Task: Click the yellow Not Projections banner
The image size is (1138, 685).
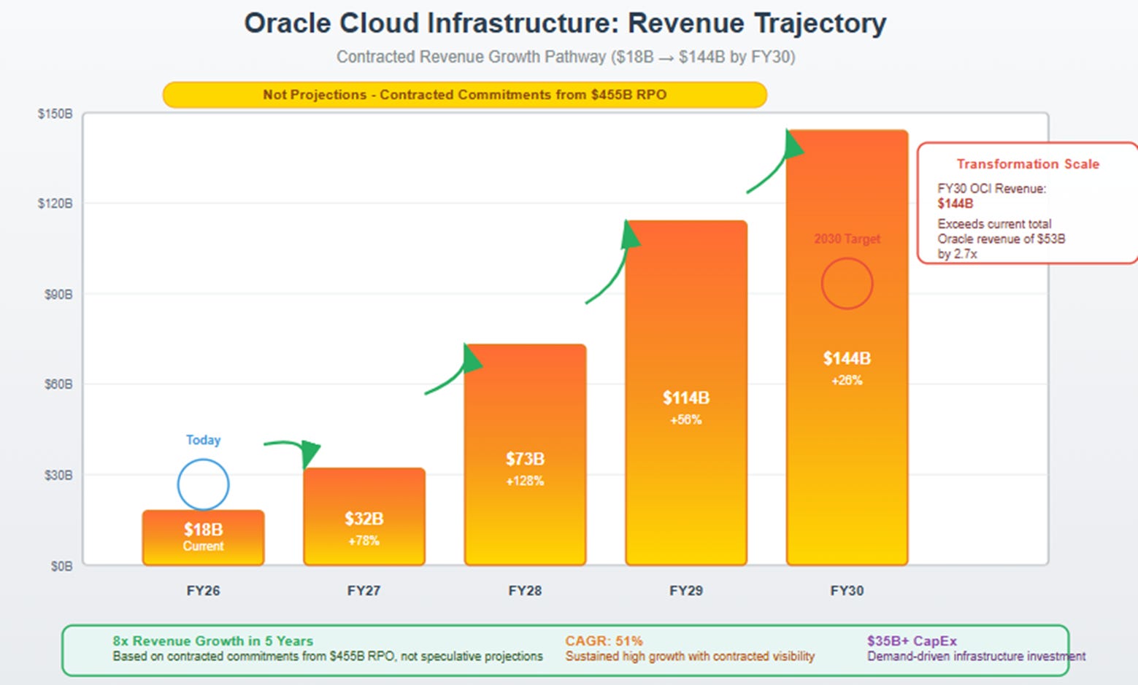Action: 464,95
